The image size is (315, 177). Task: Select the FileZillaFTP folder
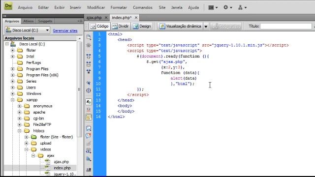[x=42, y=124]
